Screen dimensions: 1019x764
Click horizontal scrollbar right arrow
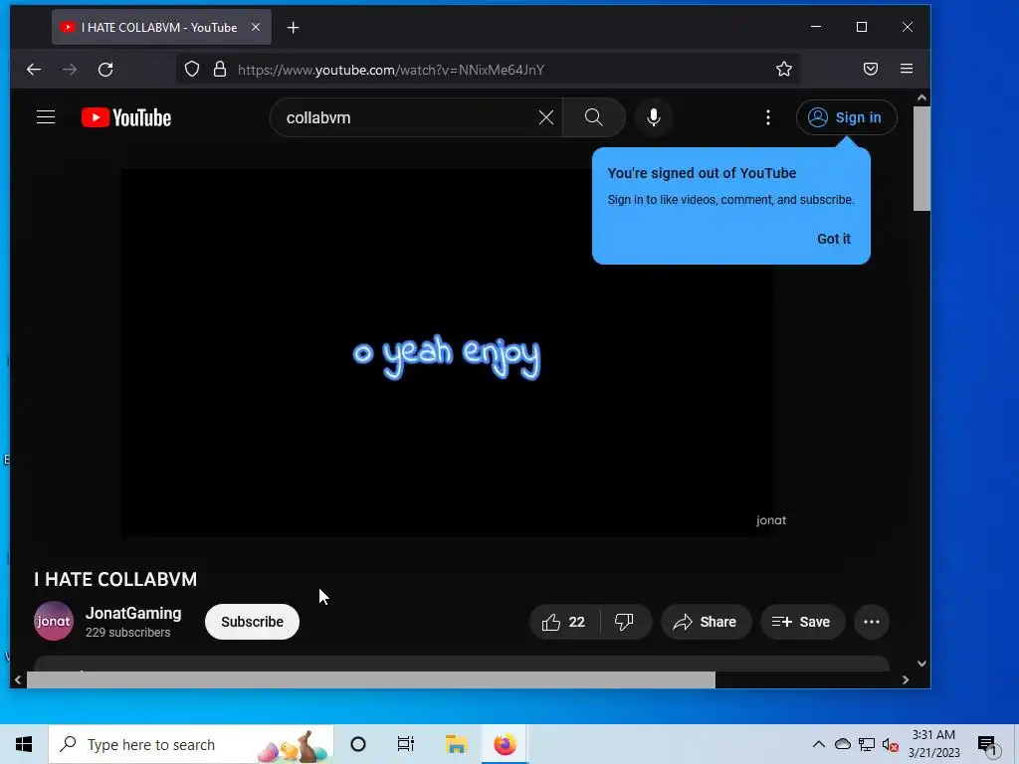click(x=906, y=680)
